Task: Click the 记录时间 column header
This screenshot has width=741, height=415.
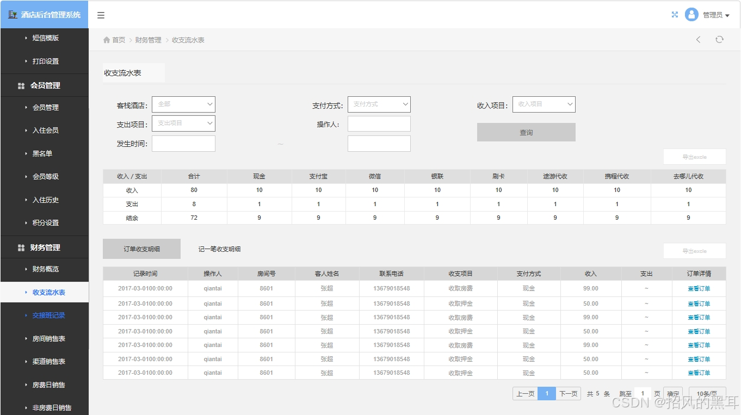Action: click(145, 274)
